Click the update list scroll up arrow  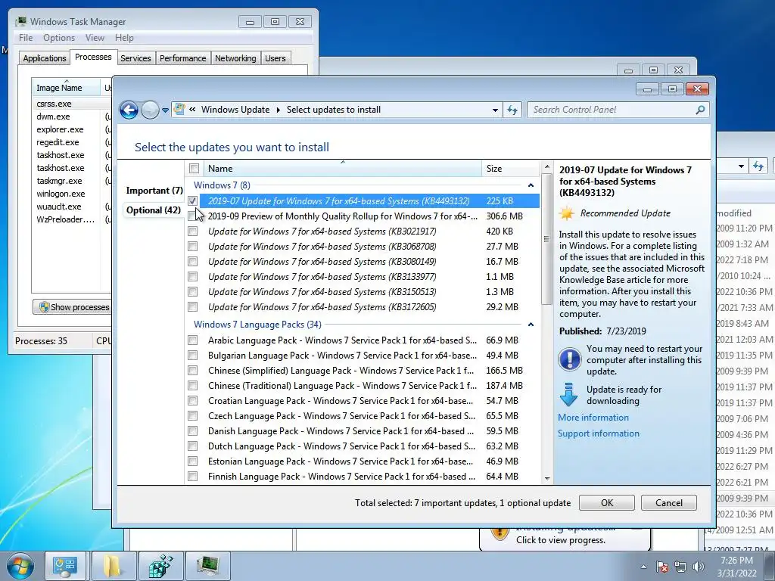click(x=546, y=167)
